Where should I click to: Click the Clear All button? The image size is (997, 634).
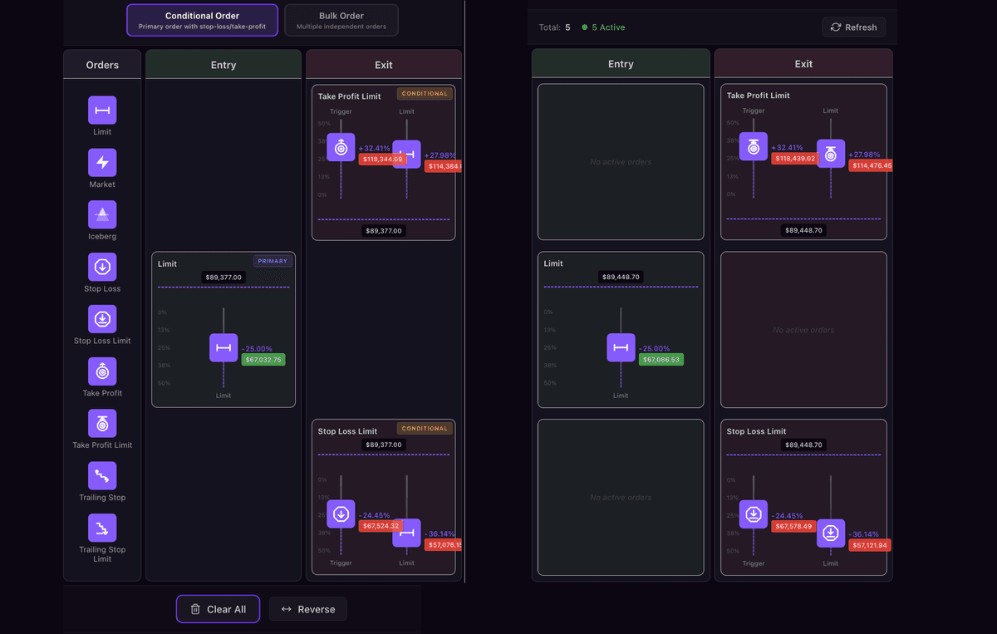pos(218,609)
